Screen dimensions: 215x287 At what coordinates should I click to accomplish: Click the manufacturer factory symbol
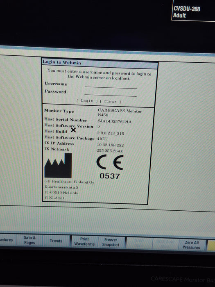click(x=58, y=166)
